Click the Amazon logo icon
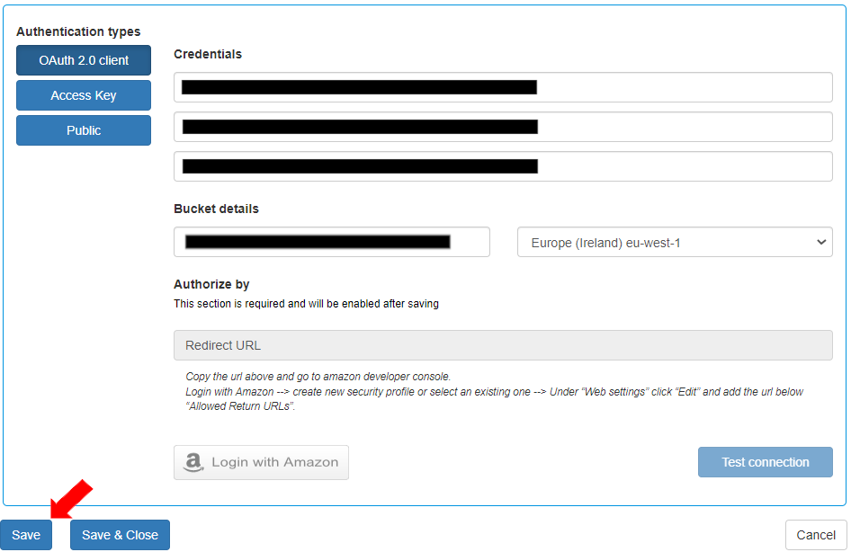Screen dimensions: 851x552 pos(193,462)
